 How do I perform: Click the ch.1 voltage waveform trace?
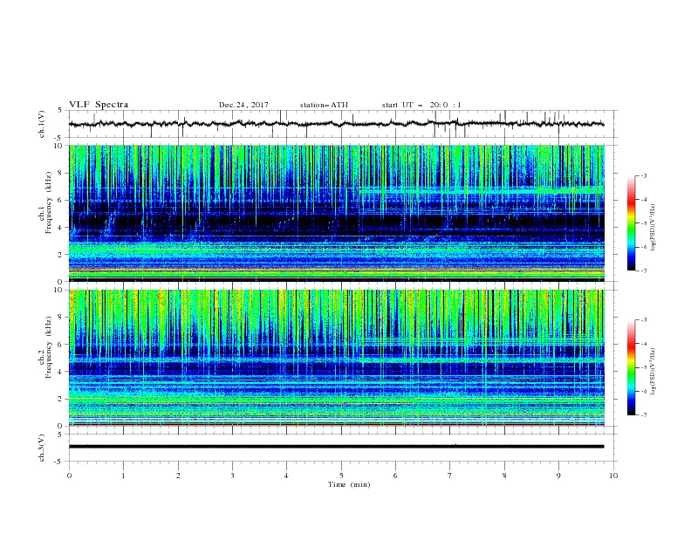(336, 124)
